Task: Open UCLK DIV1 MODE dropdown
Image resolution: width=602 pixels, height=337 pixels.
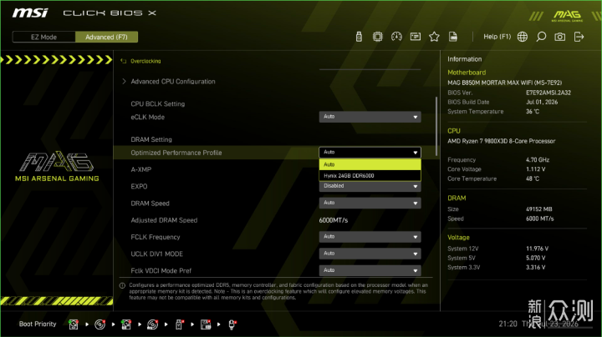Action: point(370,254)
